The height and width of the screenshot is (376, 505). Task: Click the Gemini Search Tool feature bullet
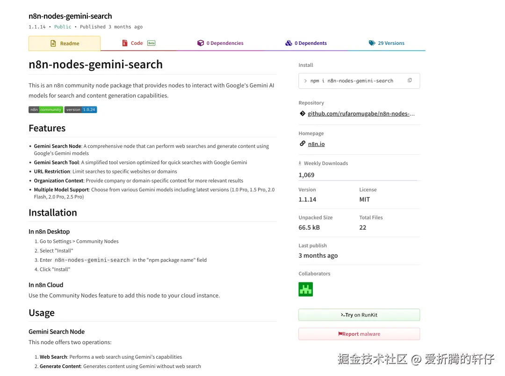tap(140, 162)
